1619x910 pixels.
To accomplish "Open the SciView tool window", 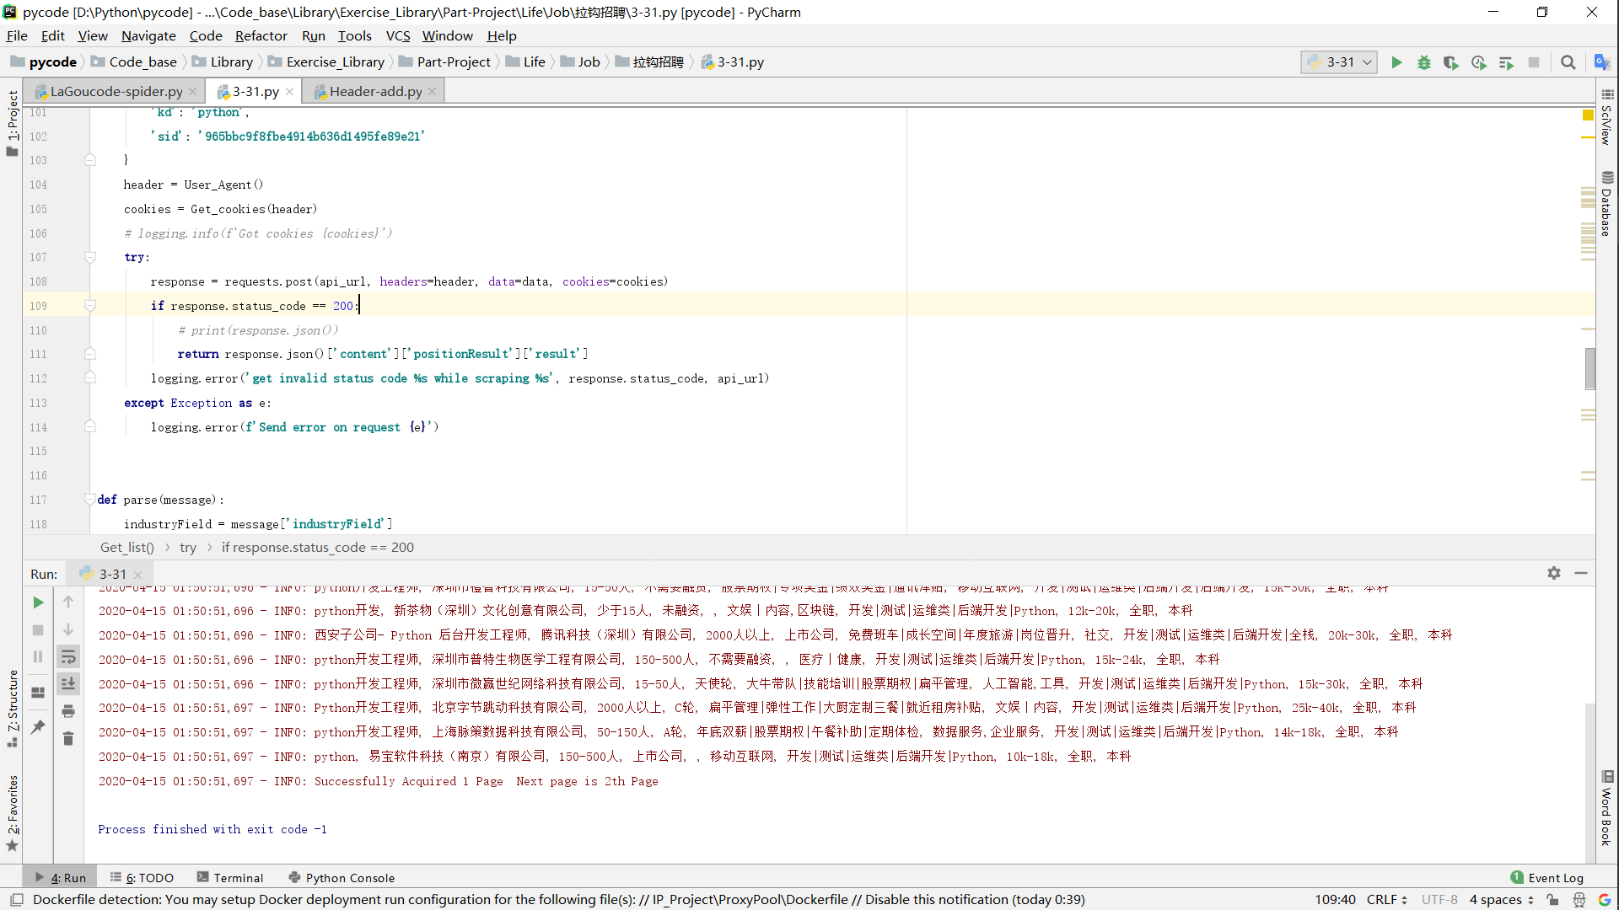I will point(1607,117).
